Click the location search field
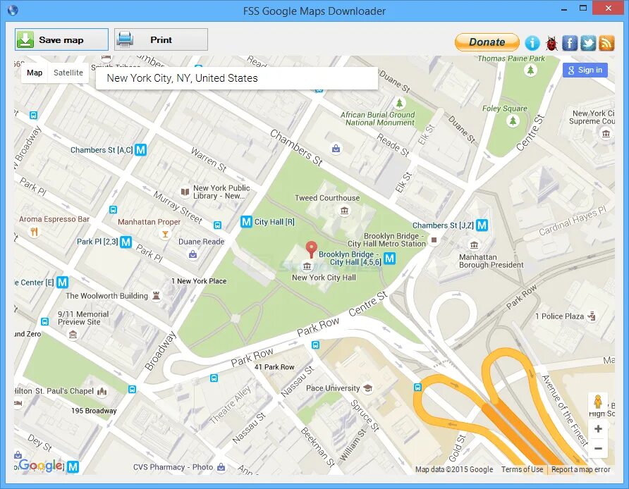 click(237, 78)
